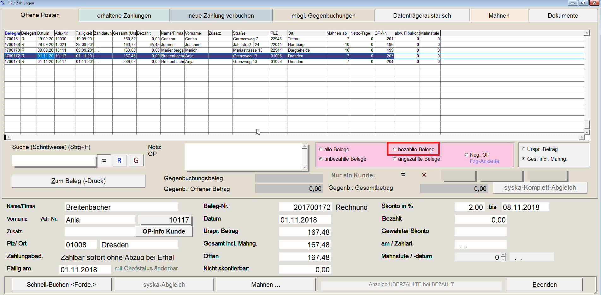Image resolution: width=601 pixels, height=295 pixels.
Task: Click the blue R search filter button
Action: point(119,161)
